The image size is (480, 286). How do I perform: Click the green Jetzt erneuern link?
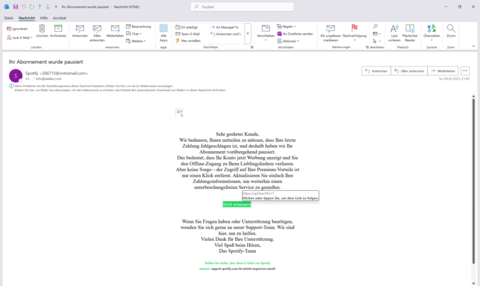237,204
